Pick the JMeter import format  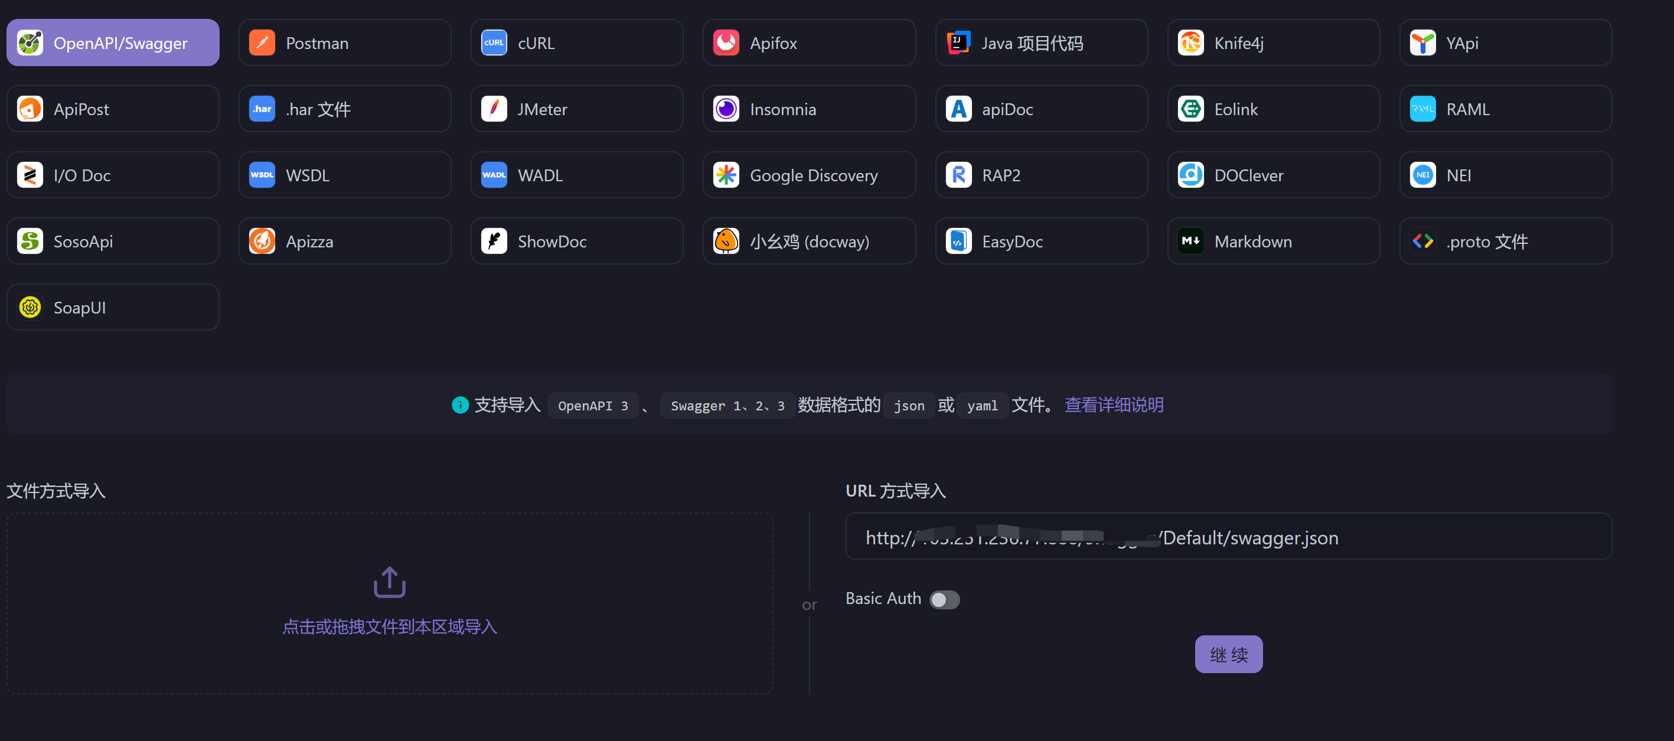(x=577, y=109)
